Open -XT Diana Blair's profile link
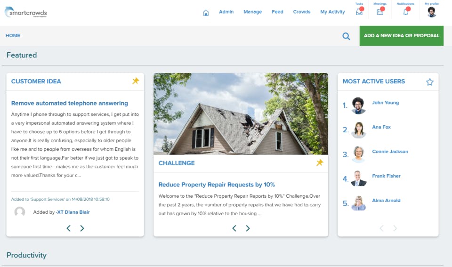 pos(73,212)
